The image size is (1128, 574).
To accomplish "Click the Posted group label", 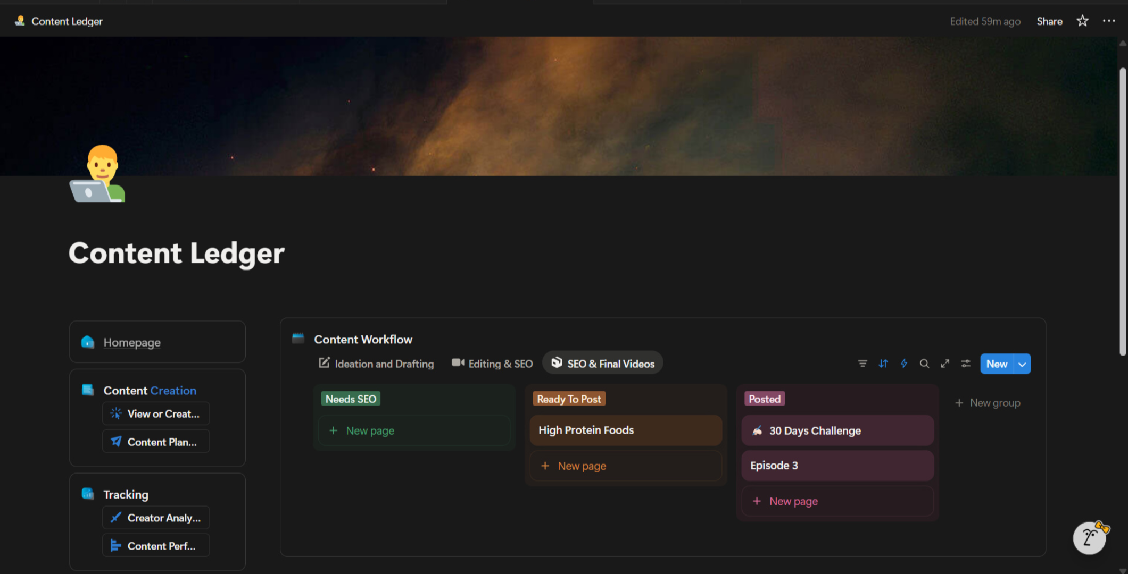I will point(765,399).
